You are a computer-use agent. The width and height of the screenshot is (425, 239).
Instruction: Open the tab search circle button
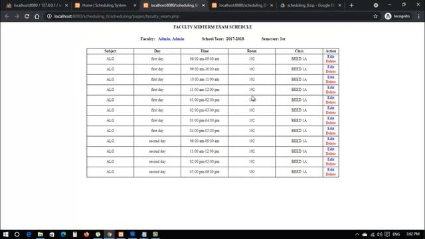(376, 5)
